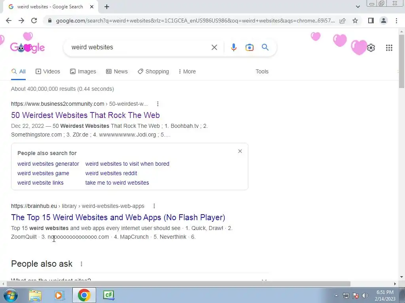Open the tab search dropdown arrow
405x303 pixels.
[358, 7]
